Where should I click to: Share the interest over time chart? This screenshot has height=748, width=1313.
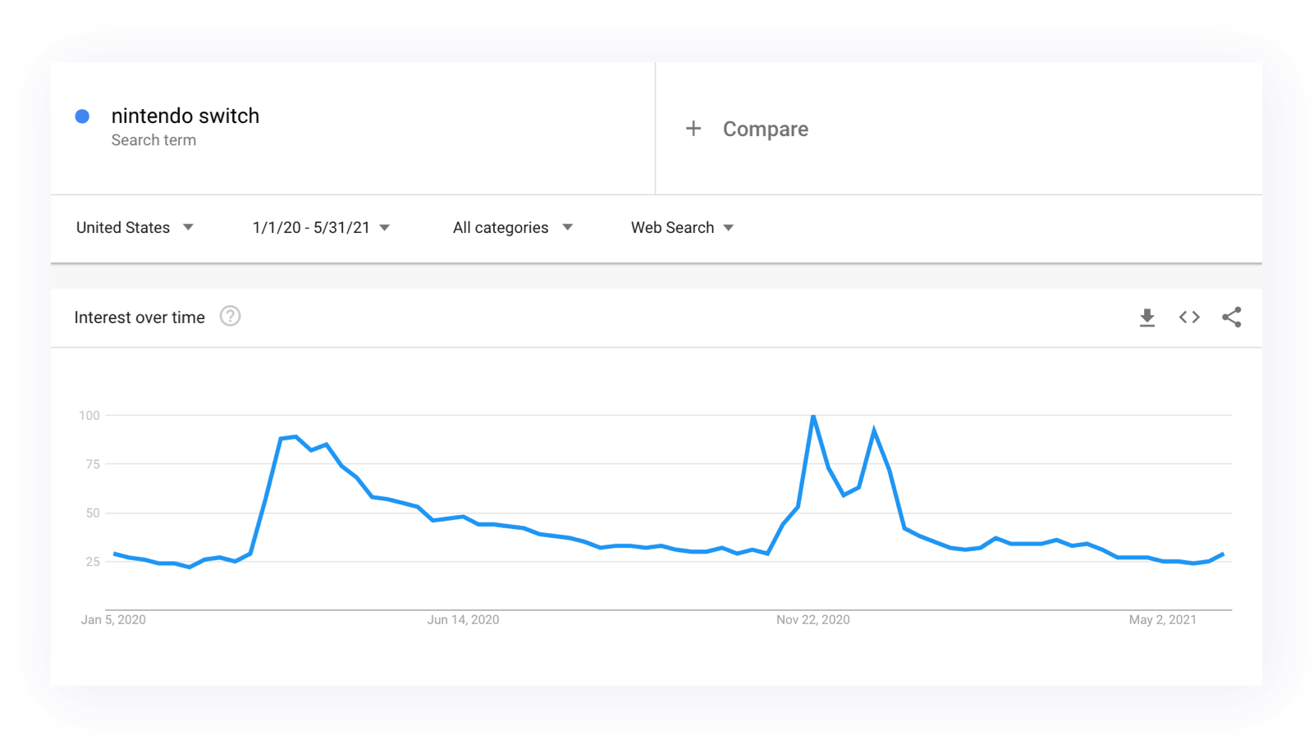(1231, 317)
